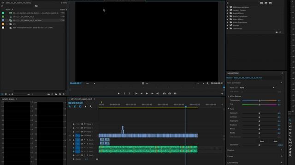Click the Lift button
The image size is (295, 165).
pyautogui.click(x=164, y=93)
